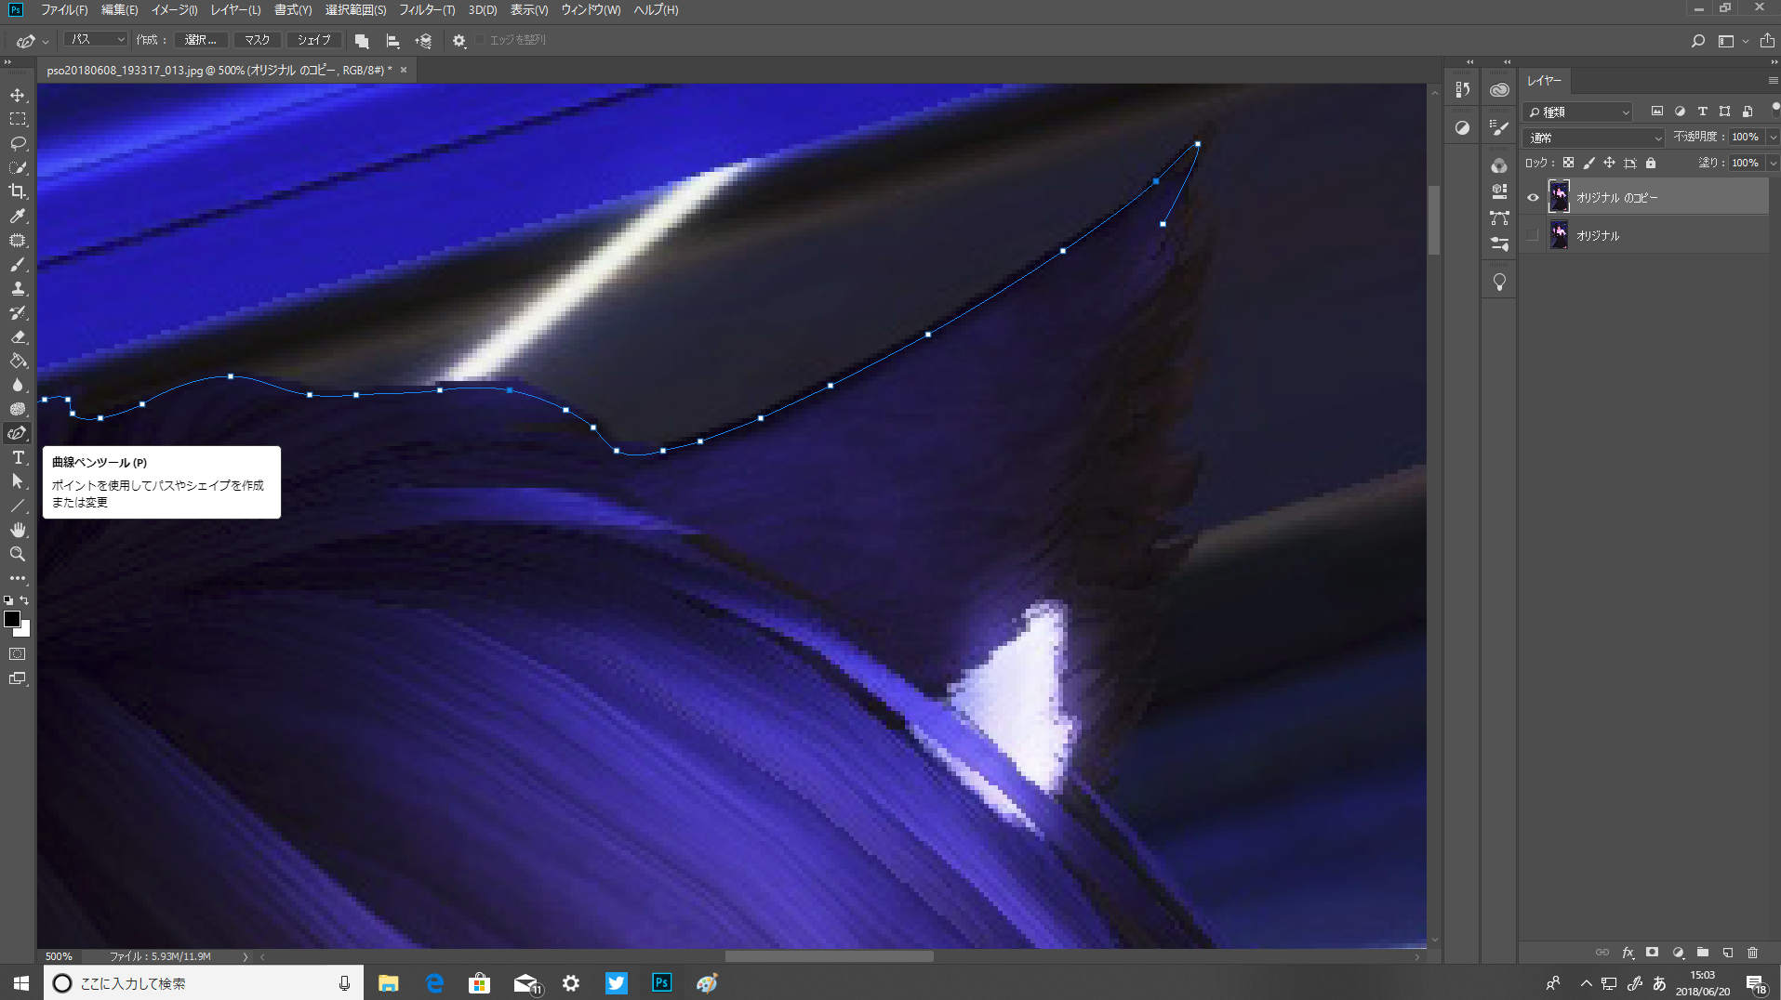Expand status bar info arrow

[246, 956]
